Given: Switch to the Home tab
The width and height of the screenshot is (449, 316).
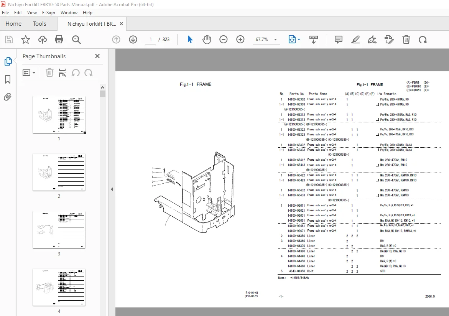Looking at the screenshot, I should tap(13, 24).
